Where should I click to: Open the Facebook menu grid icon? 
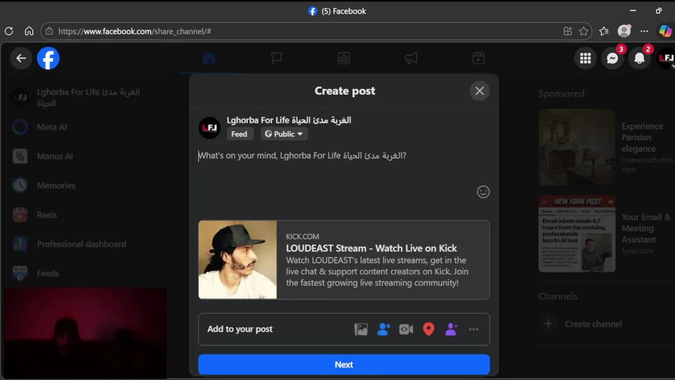[x=585, y=58]
